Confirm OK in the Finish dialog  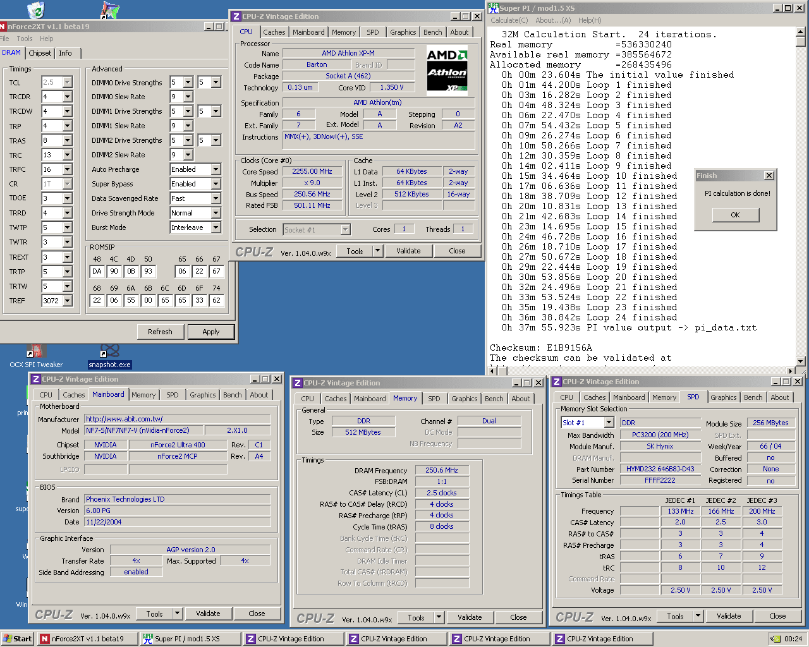[x=735, y=215]
